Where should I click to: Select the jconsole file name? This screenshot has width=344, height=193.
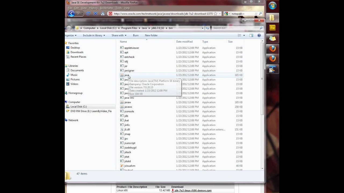(x=129, y=112)
